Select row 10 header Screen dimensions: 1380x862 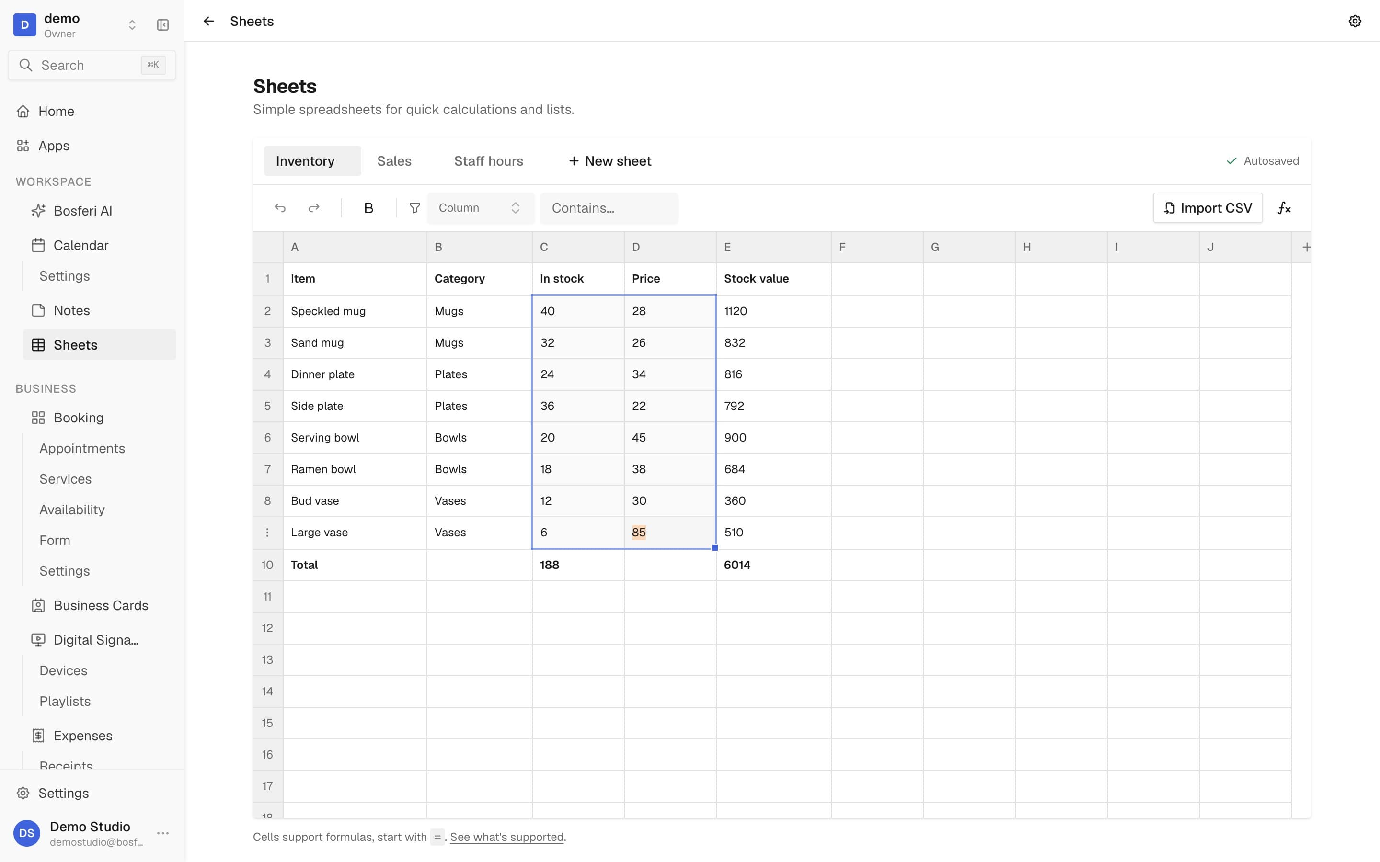[x=267, y=565]
